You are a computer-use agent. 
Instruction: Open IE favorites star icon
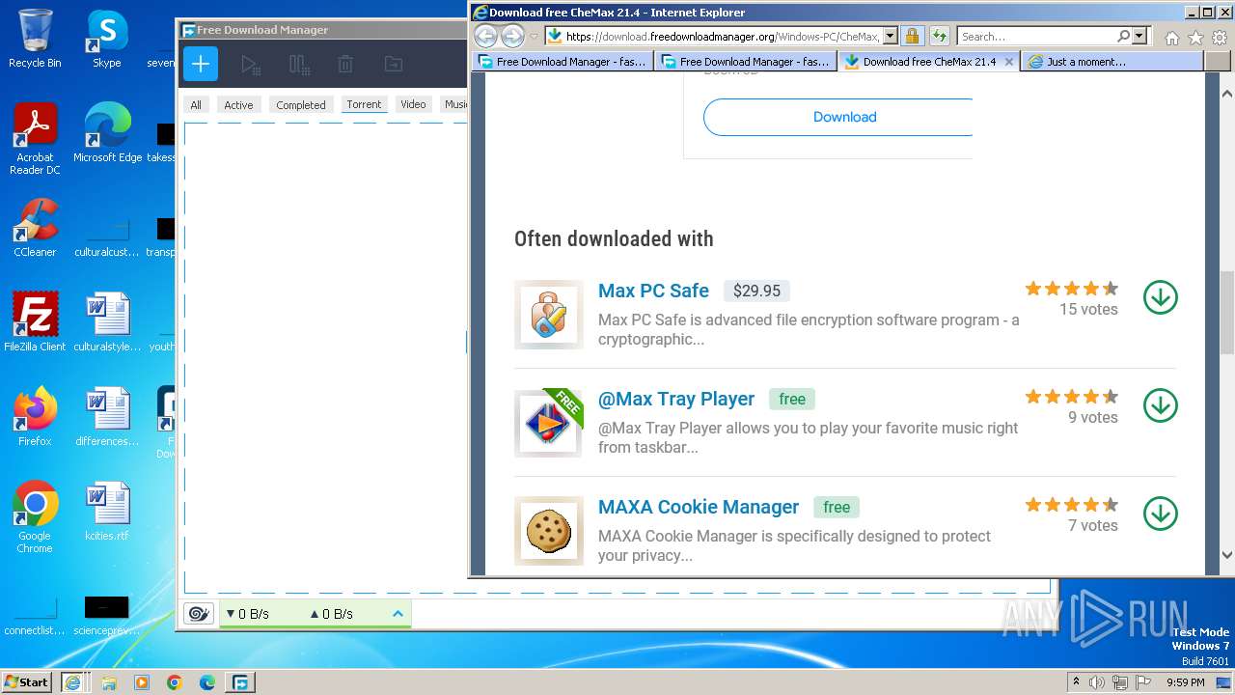(x=1195, y=38)
